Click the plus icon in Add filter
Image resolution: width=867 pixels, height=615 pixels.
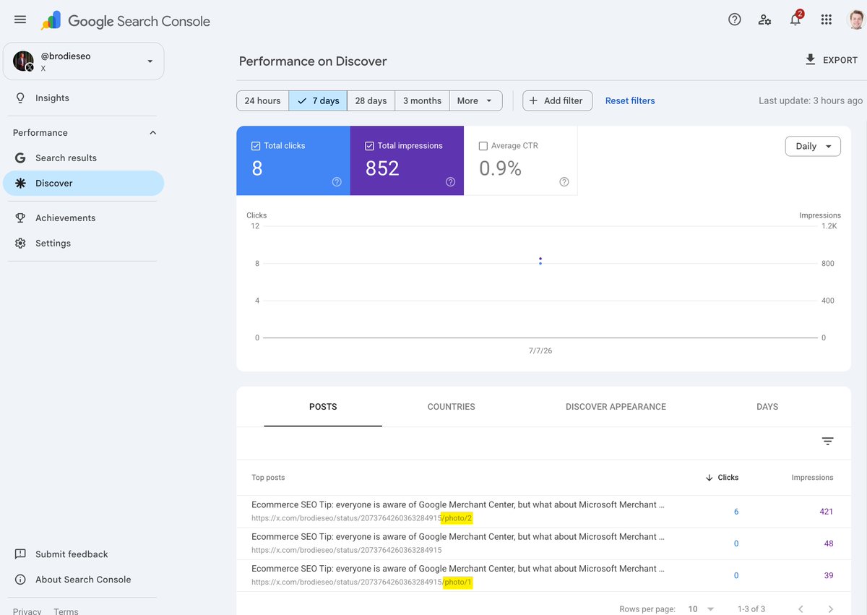[x=533, y=100]
